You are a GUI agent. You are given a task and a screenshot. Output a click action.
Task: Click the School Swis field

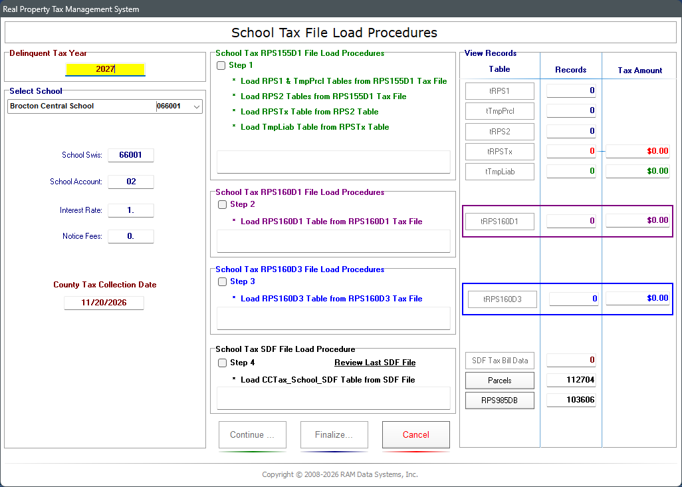tap(130, 155)
